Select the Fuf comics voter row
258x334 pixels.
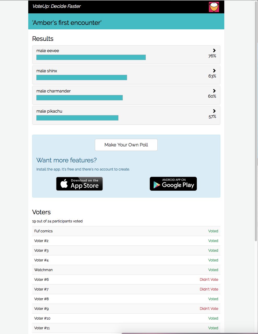click(x=126, y=231)
